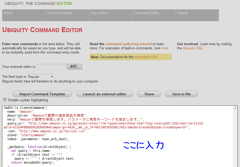The height and width of the screenshot is (167, 240).
Task: Toggle Enable syntax highlighting checkbox
Action: [x=5, y=100]
